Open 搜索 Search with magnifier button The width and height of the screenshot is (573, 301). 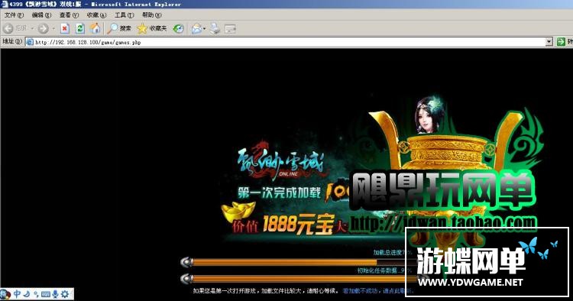pos(119,28)
